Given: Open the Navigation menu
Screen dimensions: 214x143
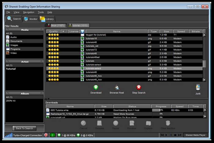Looking at the screenshot, I should [x=29, y=12].
